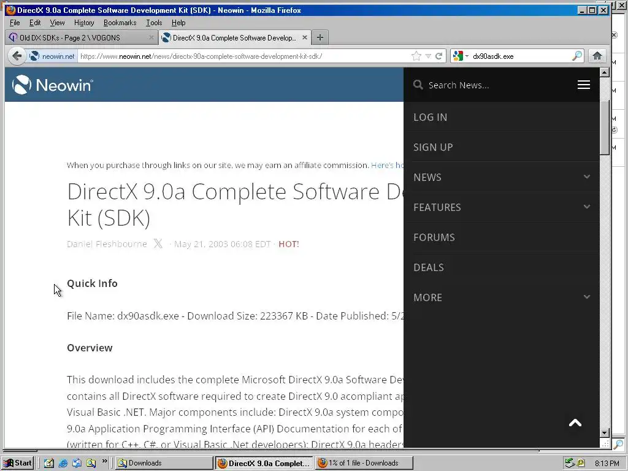Open the DEALS link
Screen dimensions: 628x471
tap(429, 267)
